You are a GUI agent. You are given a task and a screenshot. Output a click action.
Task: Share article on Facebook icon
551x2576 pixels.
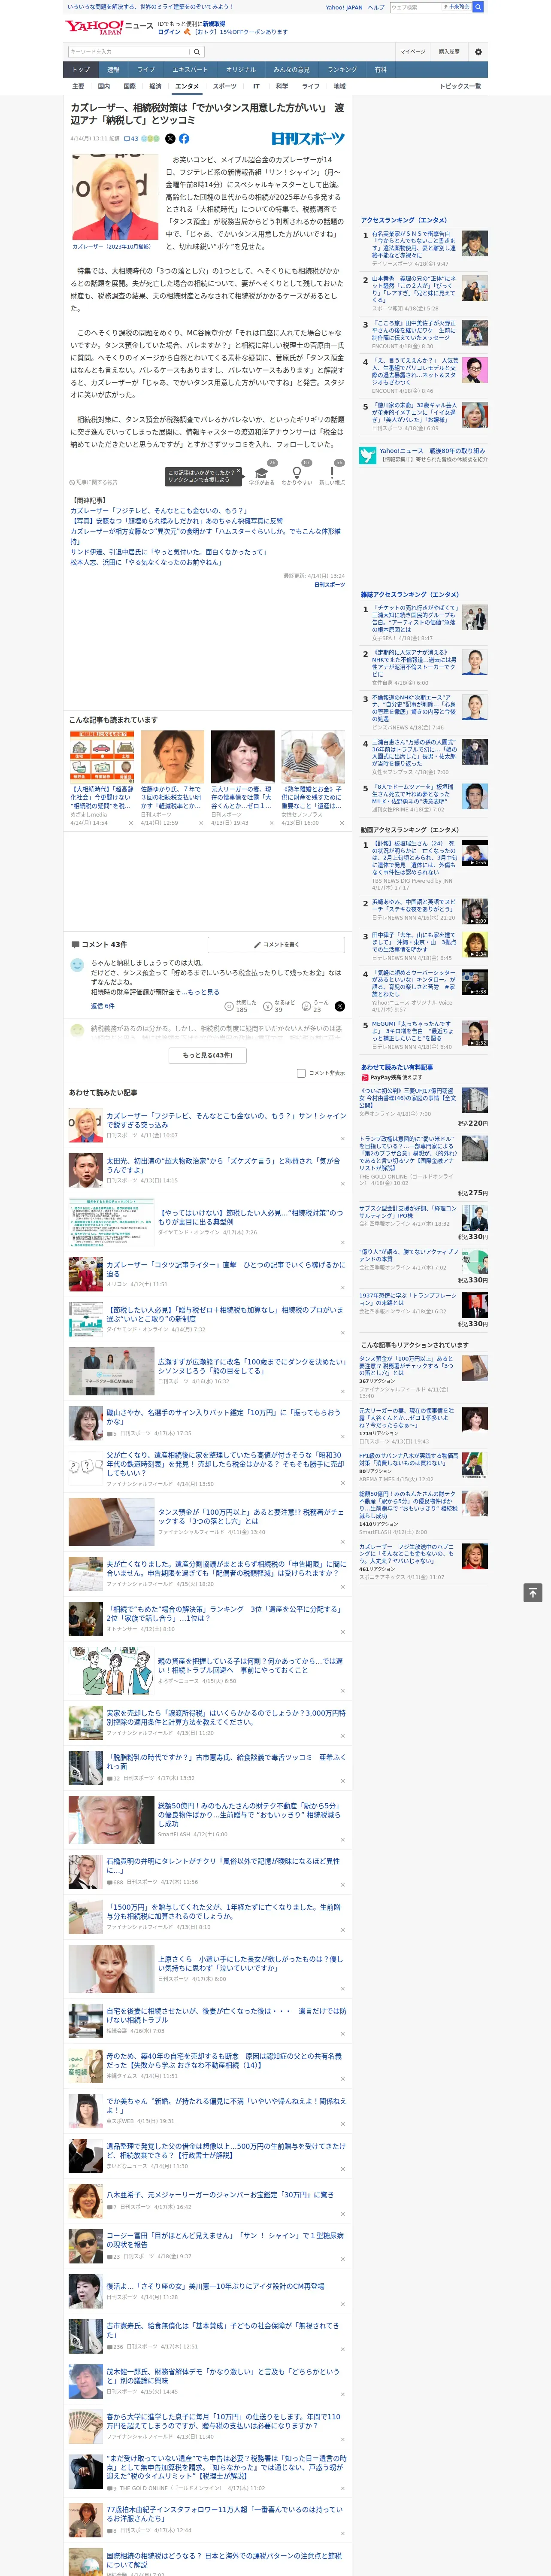(x=184, y=139)
